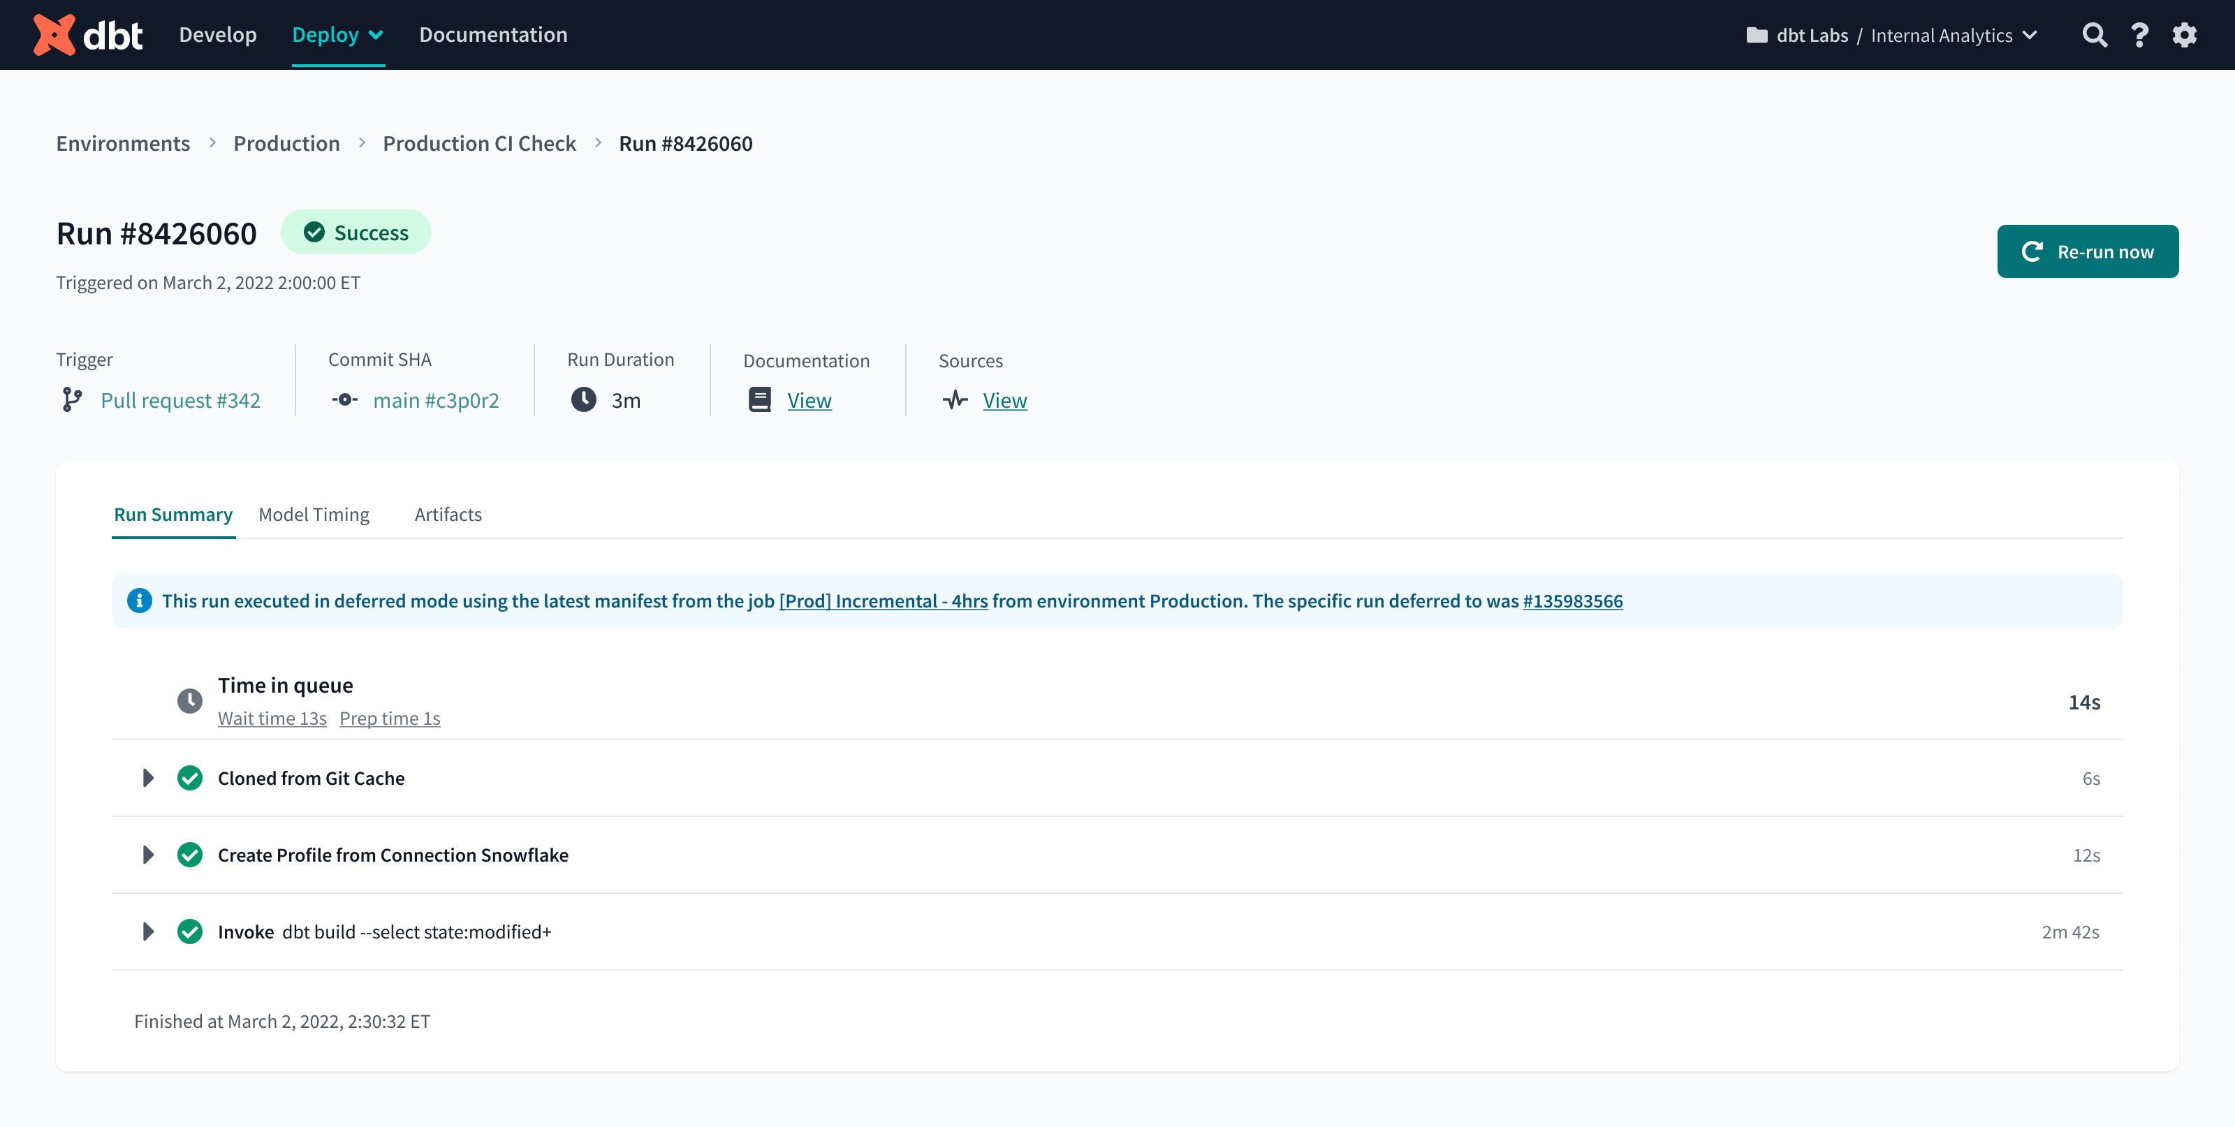
Task: Expand the Create Profile from Connection Snowflake step
Action: (x=148, y=854)
